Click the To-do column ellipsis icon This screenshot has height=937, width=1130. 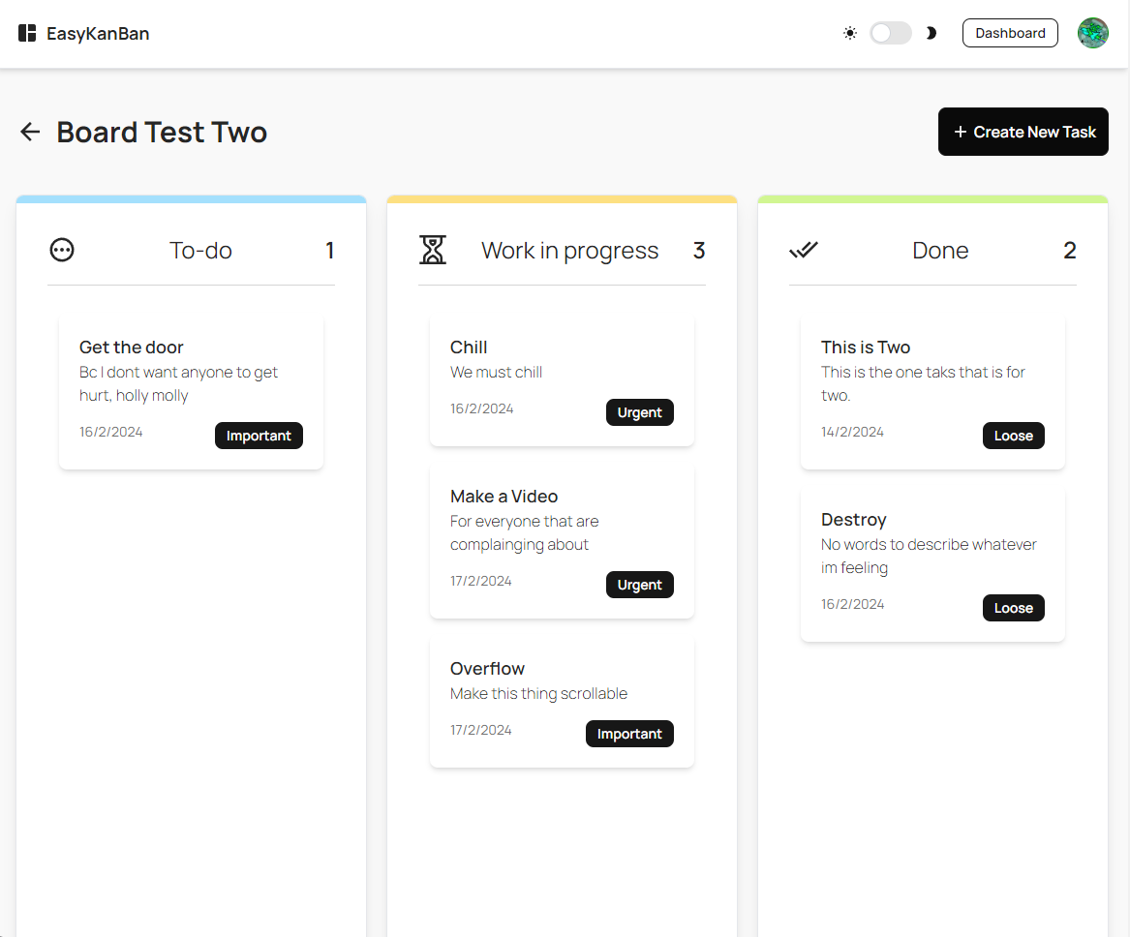tap(62, 251)
